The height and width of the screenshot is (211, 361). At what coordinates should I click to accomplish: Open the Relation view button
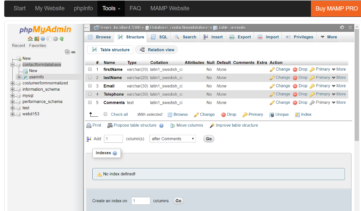pos(156,50)
